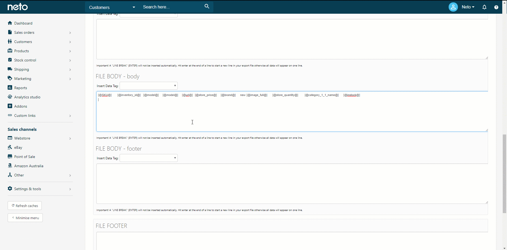Click the Marketing tag icon

click(10, 78)
